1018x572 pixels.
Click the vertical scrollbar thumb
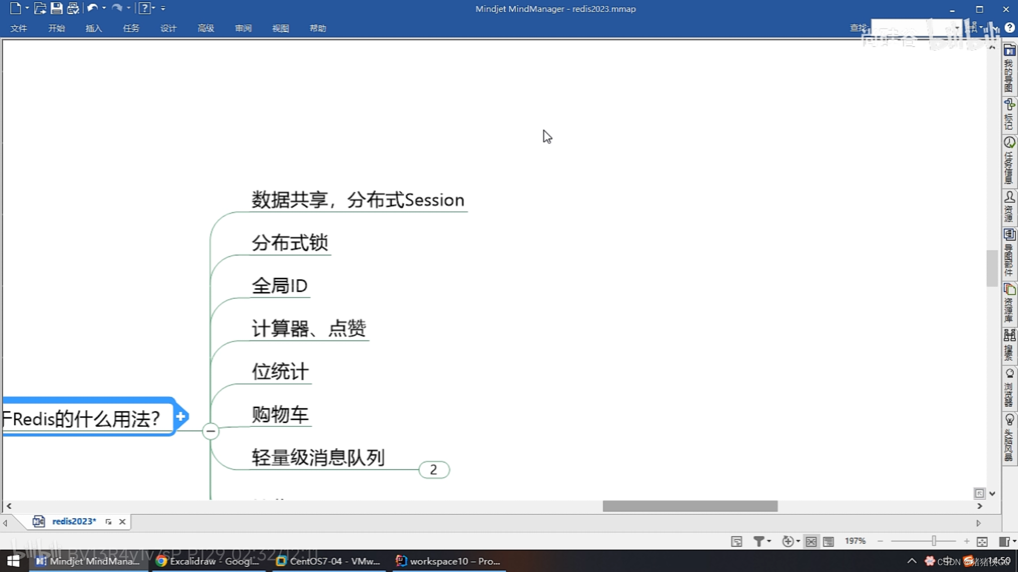pos(992,267)
